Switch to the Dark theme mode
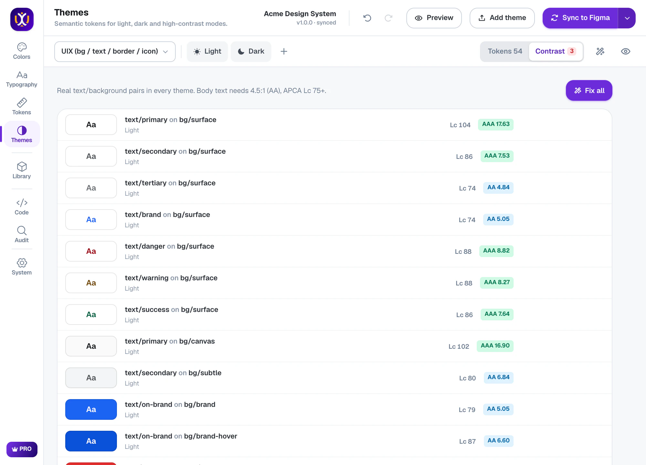This screenshot has height=465, width=646. tap(251, 51)
